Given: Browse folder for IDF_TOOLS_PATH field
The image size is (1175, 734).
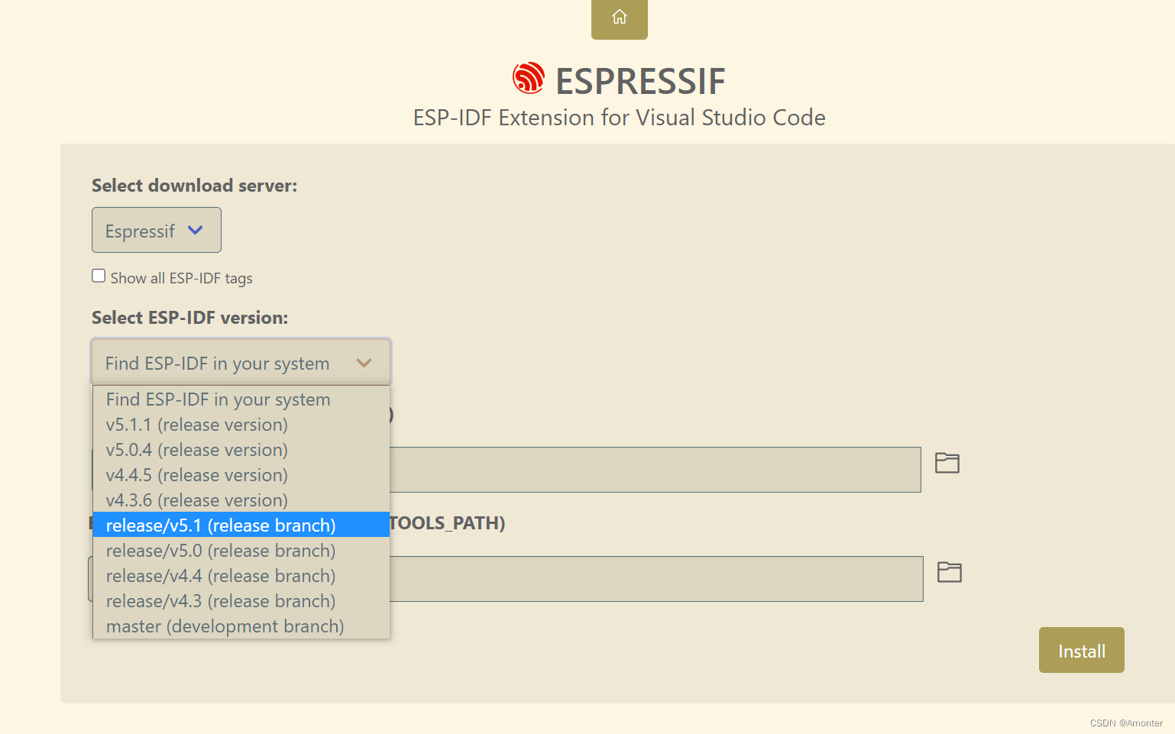Looking at the screenshot, I should click(x=950, y=572).
